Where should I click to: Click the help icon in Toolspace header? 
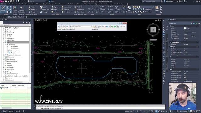[29, 22]
